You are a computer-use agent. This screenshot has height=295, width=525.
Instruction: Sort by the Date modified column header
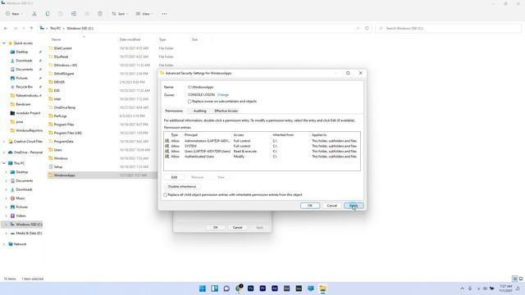(130, 39)
